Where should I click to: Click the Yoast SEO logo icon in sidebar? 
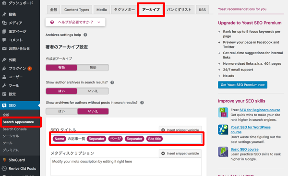point(4,106)
